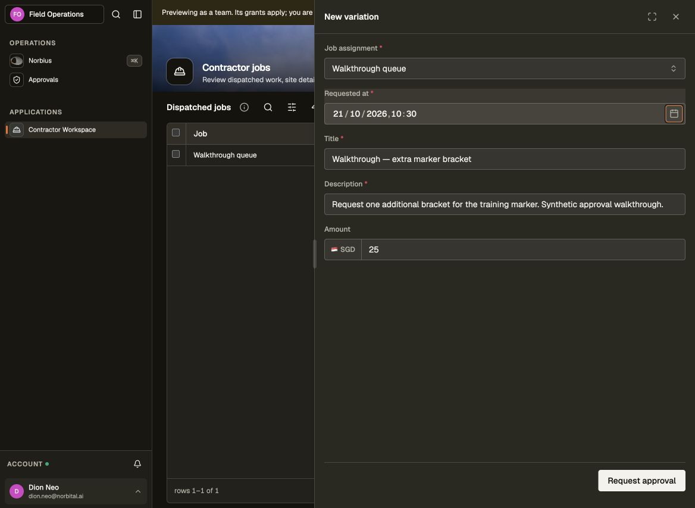Click the dion.neo@norbital.ai email text

pyautogui.click(x=56, y=496)
